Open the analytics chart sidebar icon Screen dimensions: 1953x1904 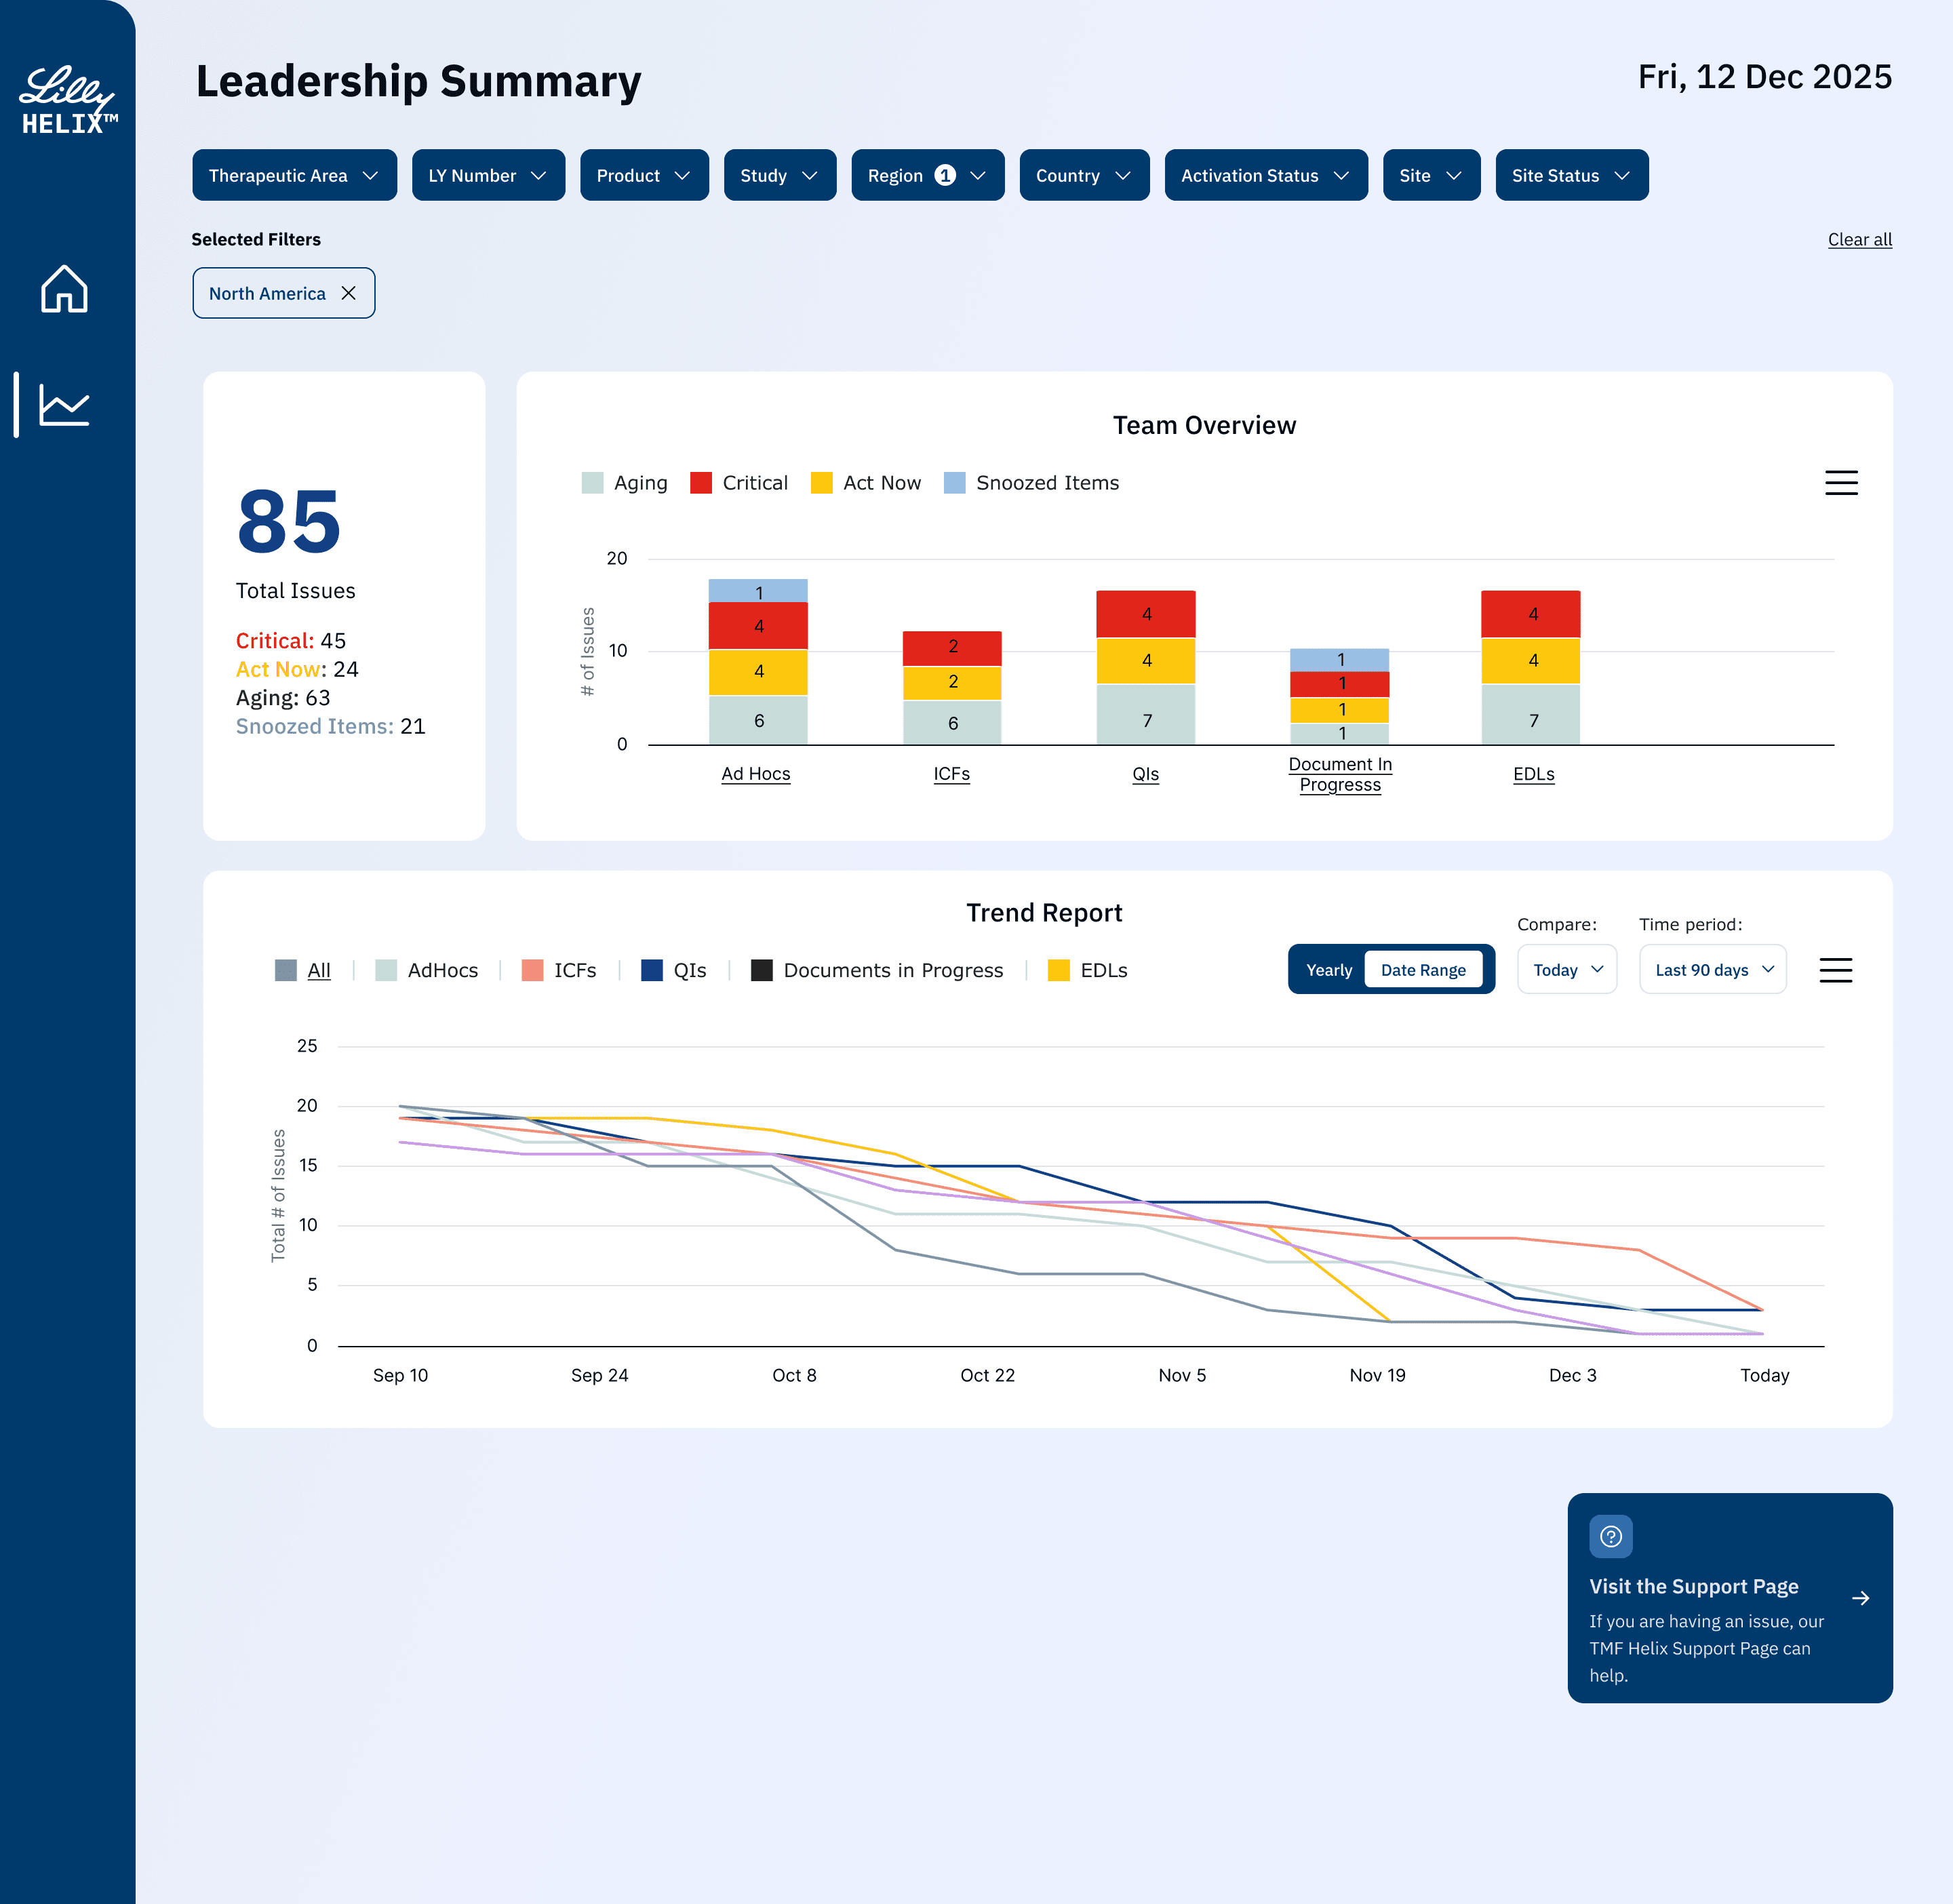pyautogui.click(x=64, y=405)
